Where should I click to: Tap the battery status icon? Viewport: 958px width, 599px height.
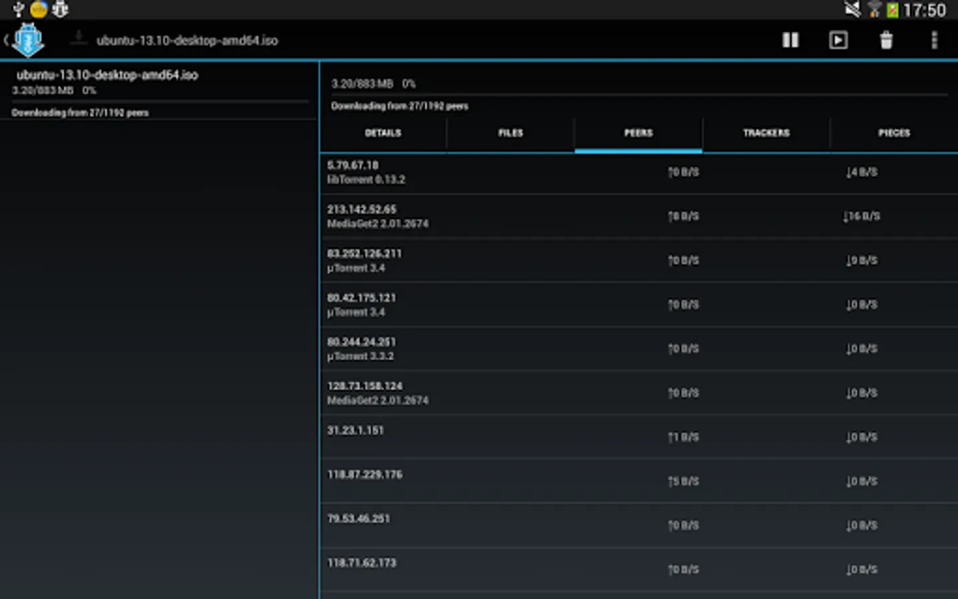892,9
